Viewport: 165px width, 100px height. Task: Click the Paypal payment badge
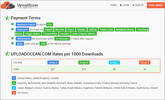(x=48, y=29)
